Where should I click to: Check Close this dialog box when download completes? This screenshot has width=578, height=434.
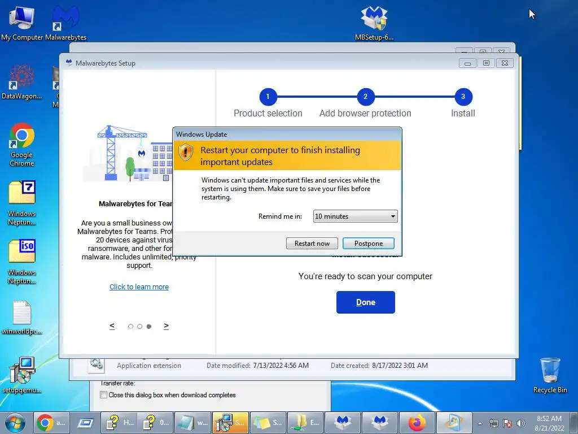tap(104, 395)
